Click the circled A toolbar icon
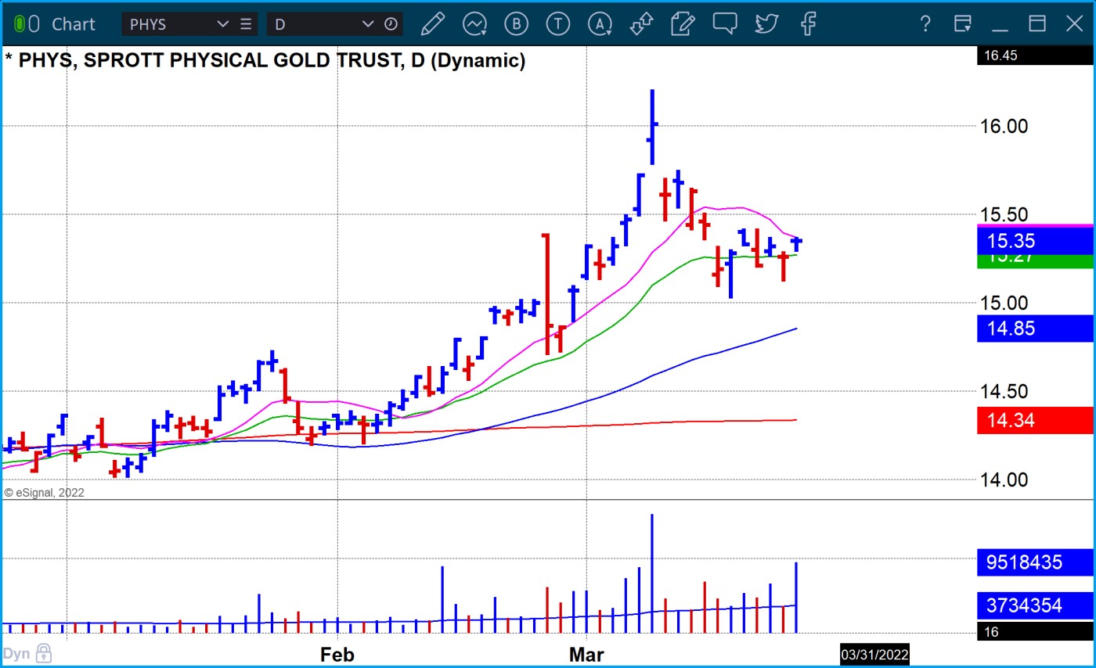The image size is (1096, 668). (x=600, y=23)
